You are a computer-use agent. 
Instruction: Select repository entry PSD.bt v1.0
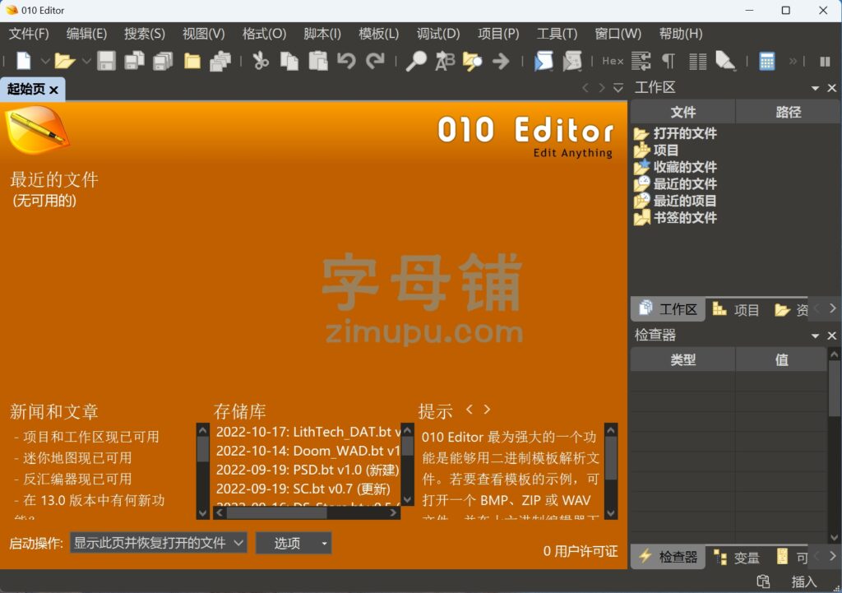(x=308, y=470)
